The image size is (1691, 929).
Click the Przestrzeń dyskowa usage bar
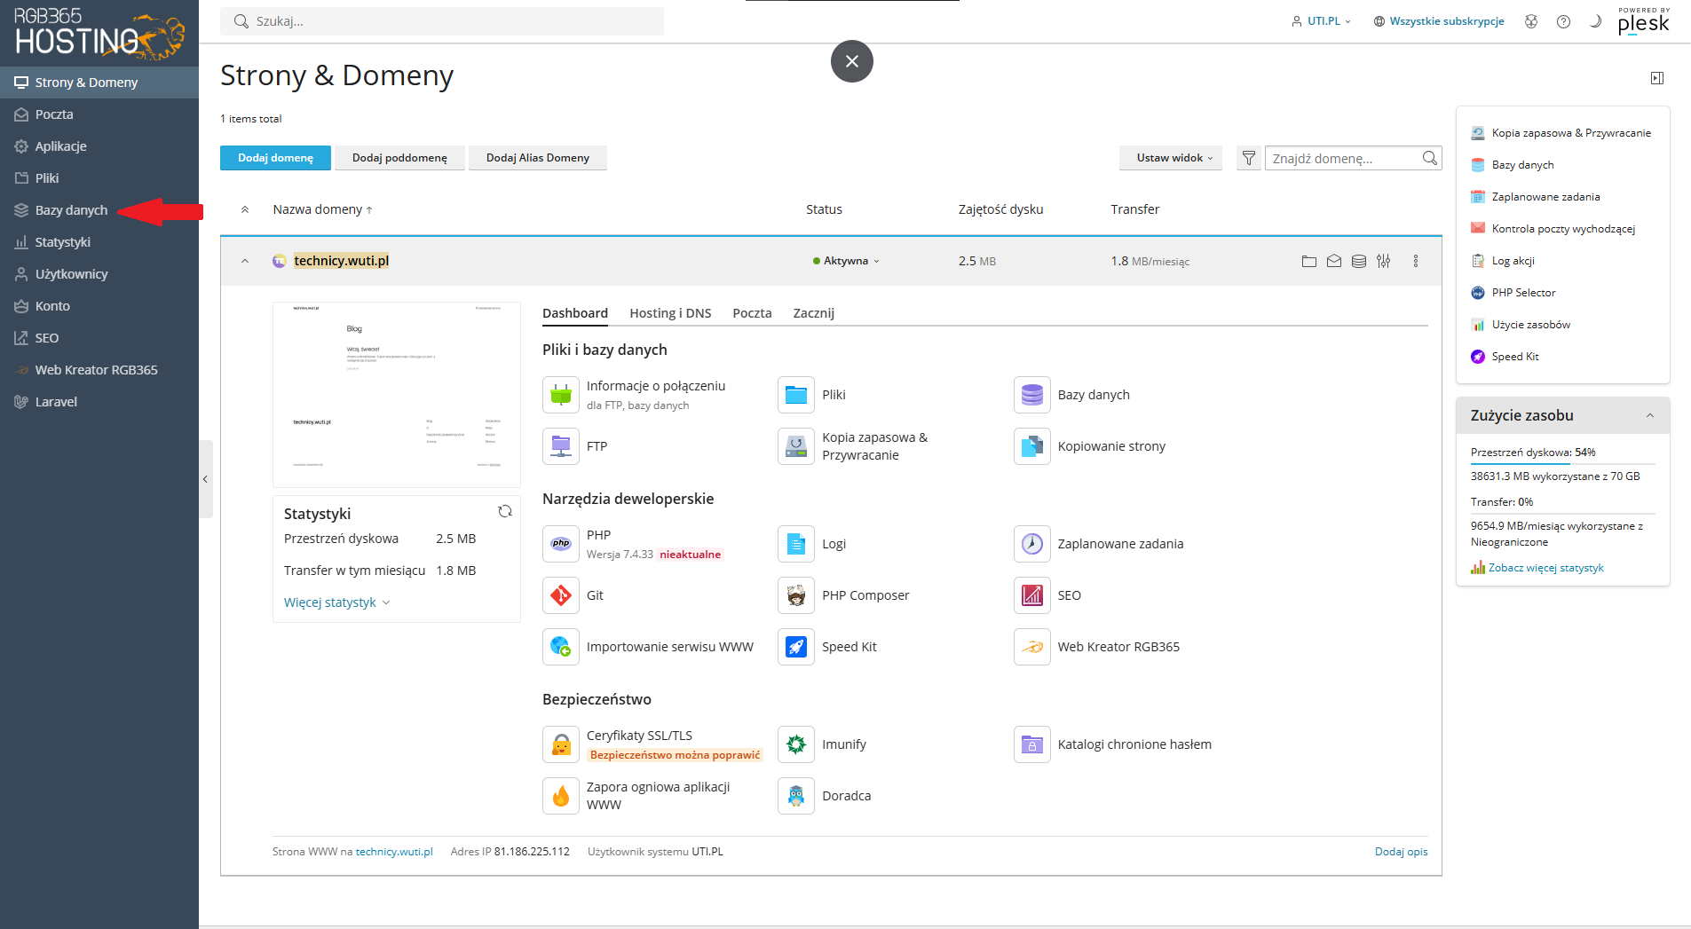pos(1563,463)
